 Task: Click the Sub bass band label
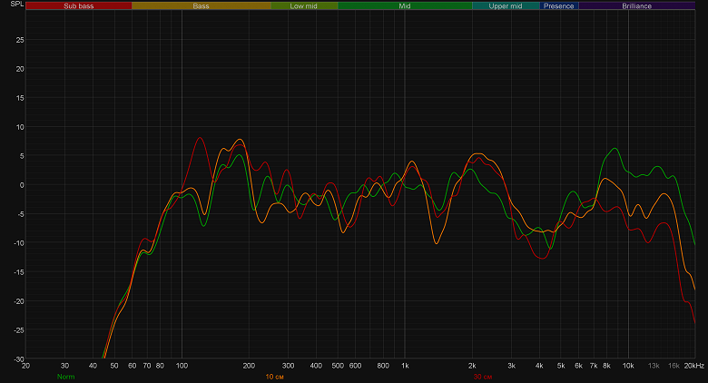pos(79,5)
